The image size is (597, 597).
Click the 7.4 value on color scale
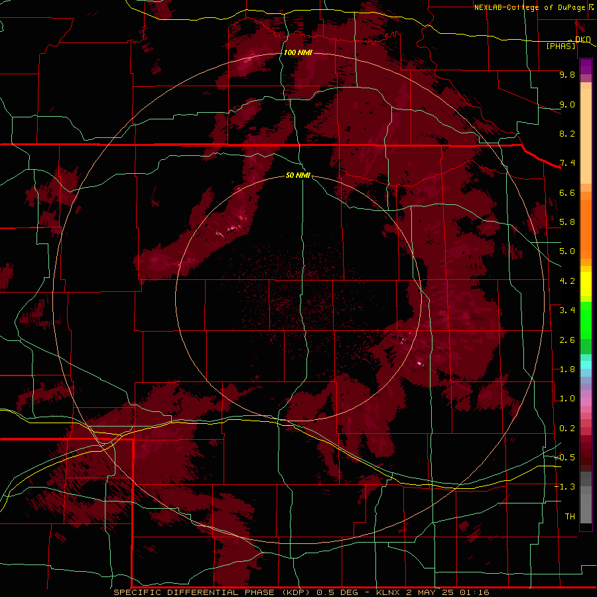[x=567, y=163]
